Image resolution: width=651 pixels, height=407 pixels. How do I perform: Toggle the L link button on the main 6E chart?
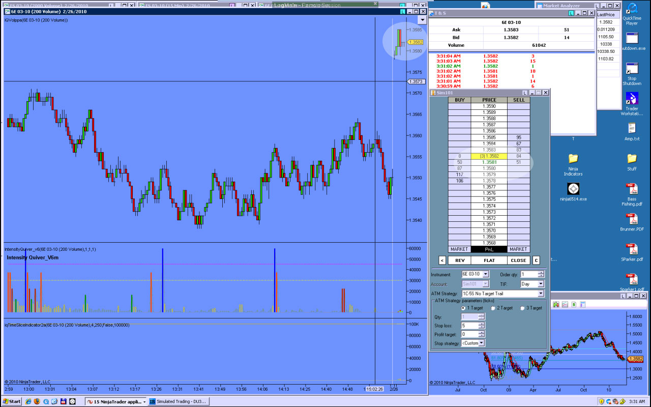(402, 11)
